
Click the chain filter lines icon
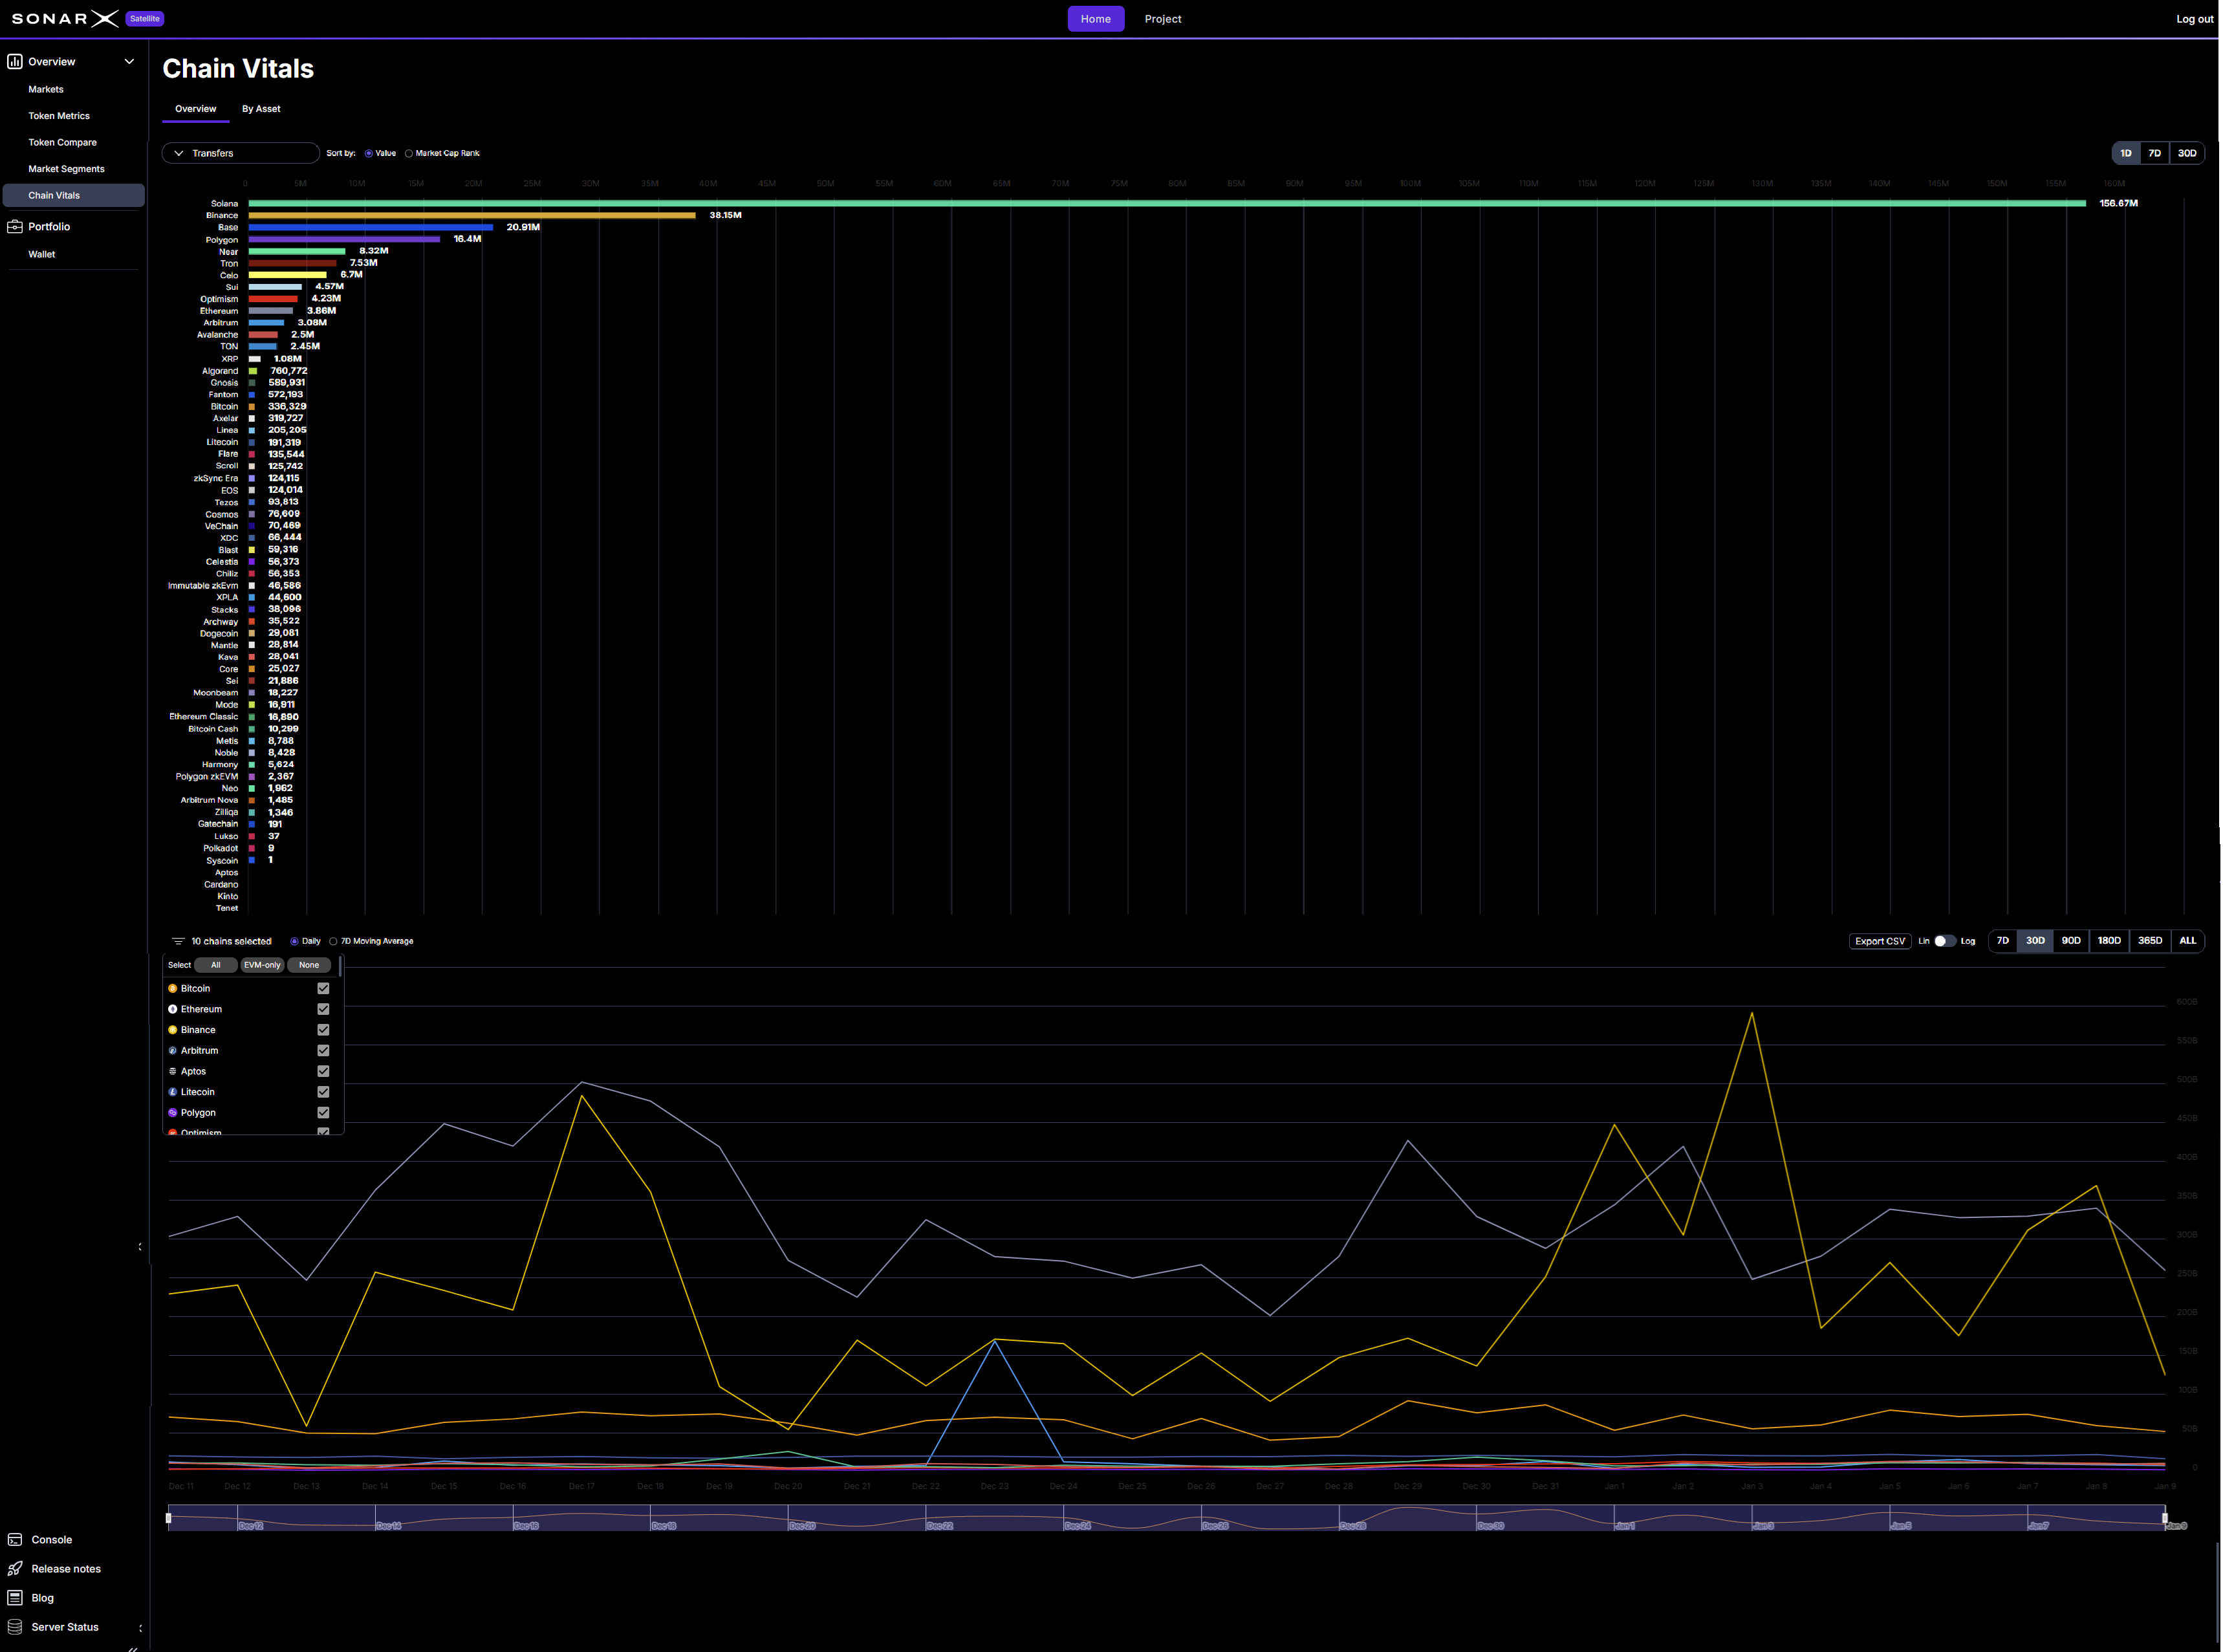179,941
